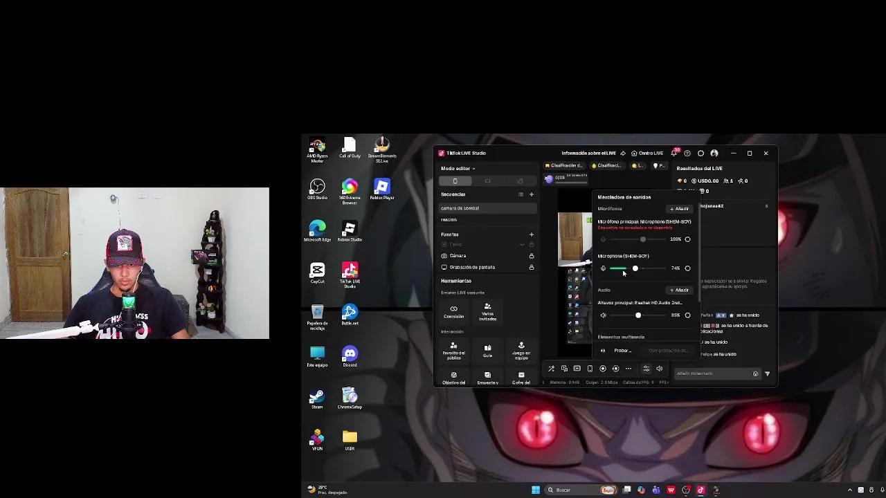The height and width of the screenshot is (498, 886).
Task: Open settings for Altavoz principal at 85%
Action: pyautogui.click(x=687, y=315)
